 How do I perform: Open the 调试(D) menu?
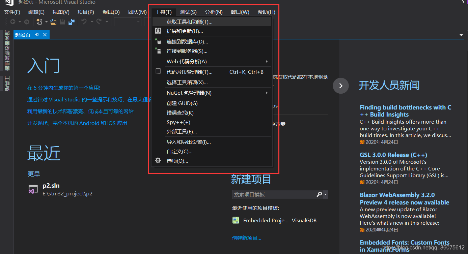[111, 12]
